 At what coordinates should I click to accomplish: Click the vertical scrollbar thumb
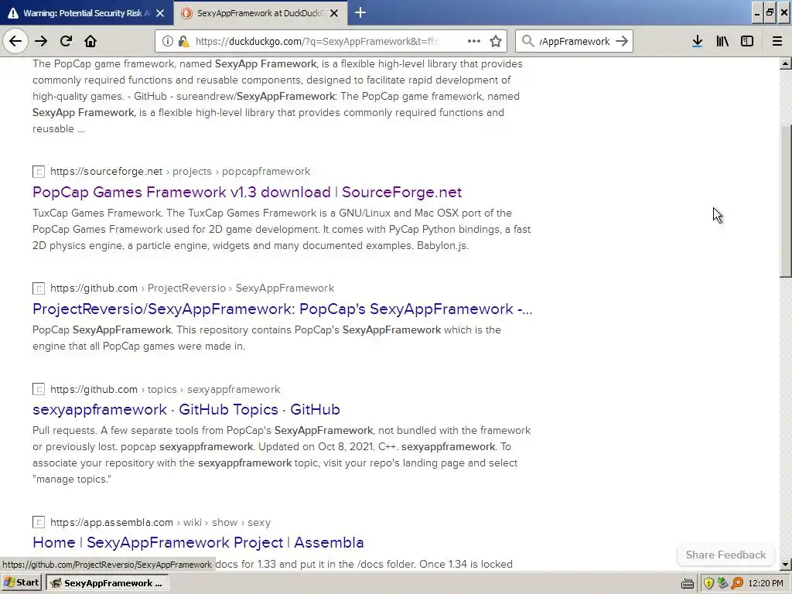click(x=786, y=201)
